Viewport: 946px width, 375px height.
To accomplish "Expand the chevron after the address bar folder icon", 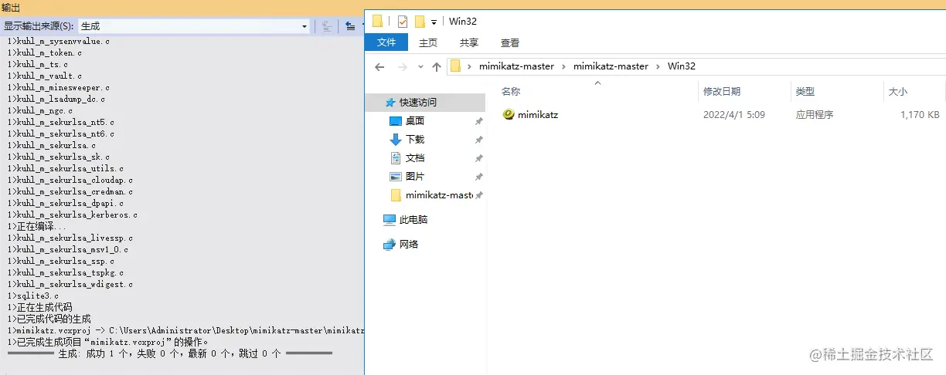I will coord(469,66).
